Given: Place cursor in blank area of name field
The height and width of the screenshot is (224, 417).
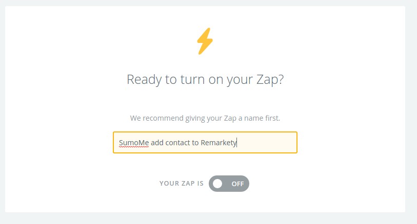Looking at the screenshot, I should (267, 143).
